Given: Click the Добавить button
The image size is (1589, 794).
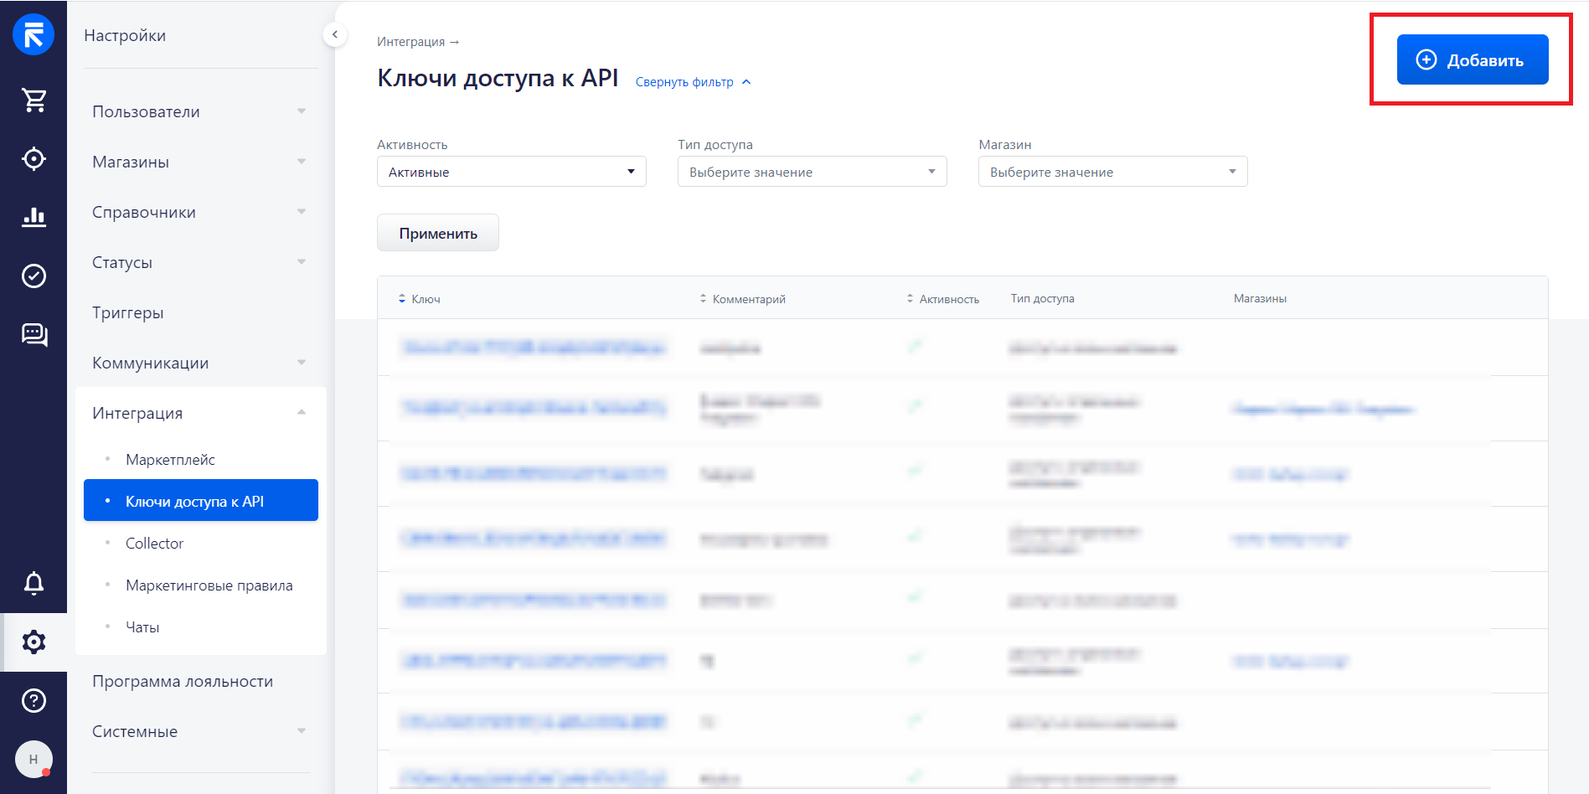Looking at the screenshot, I should click(x=1473, y=59).
